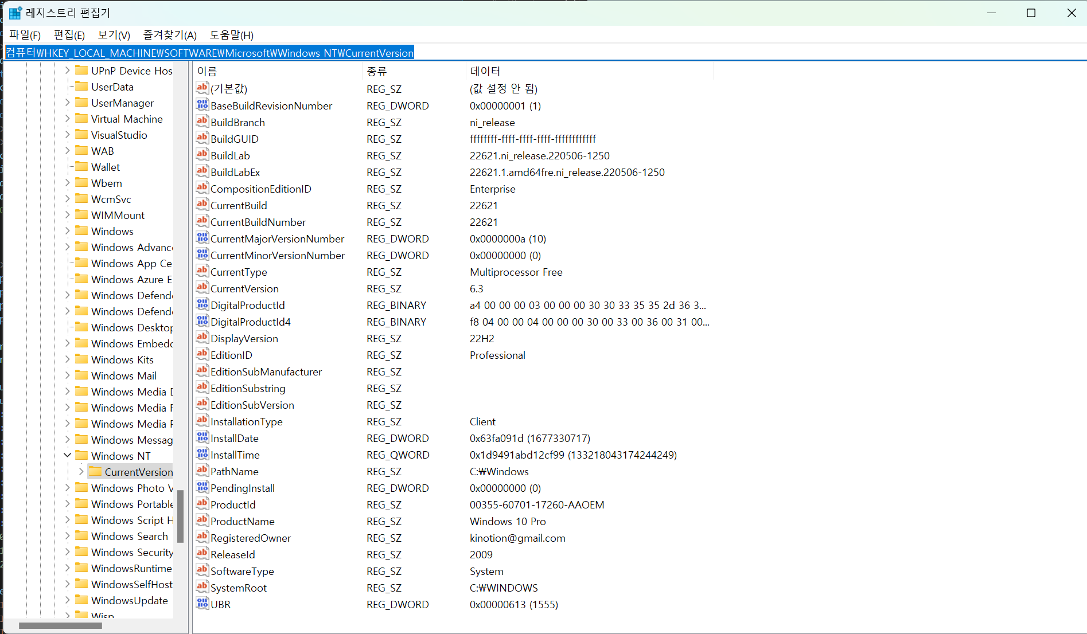
Task: Expand the UserManager key
Action: tap(67, 102)
